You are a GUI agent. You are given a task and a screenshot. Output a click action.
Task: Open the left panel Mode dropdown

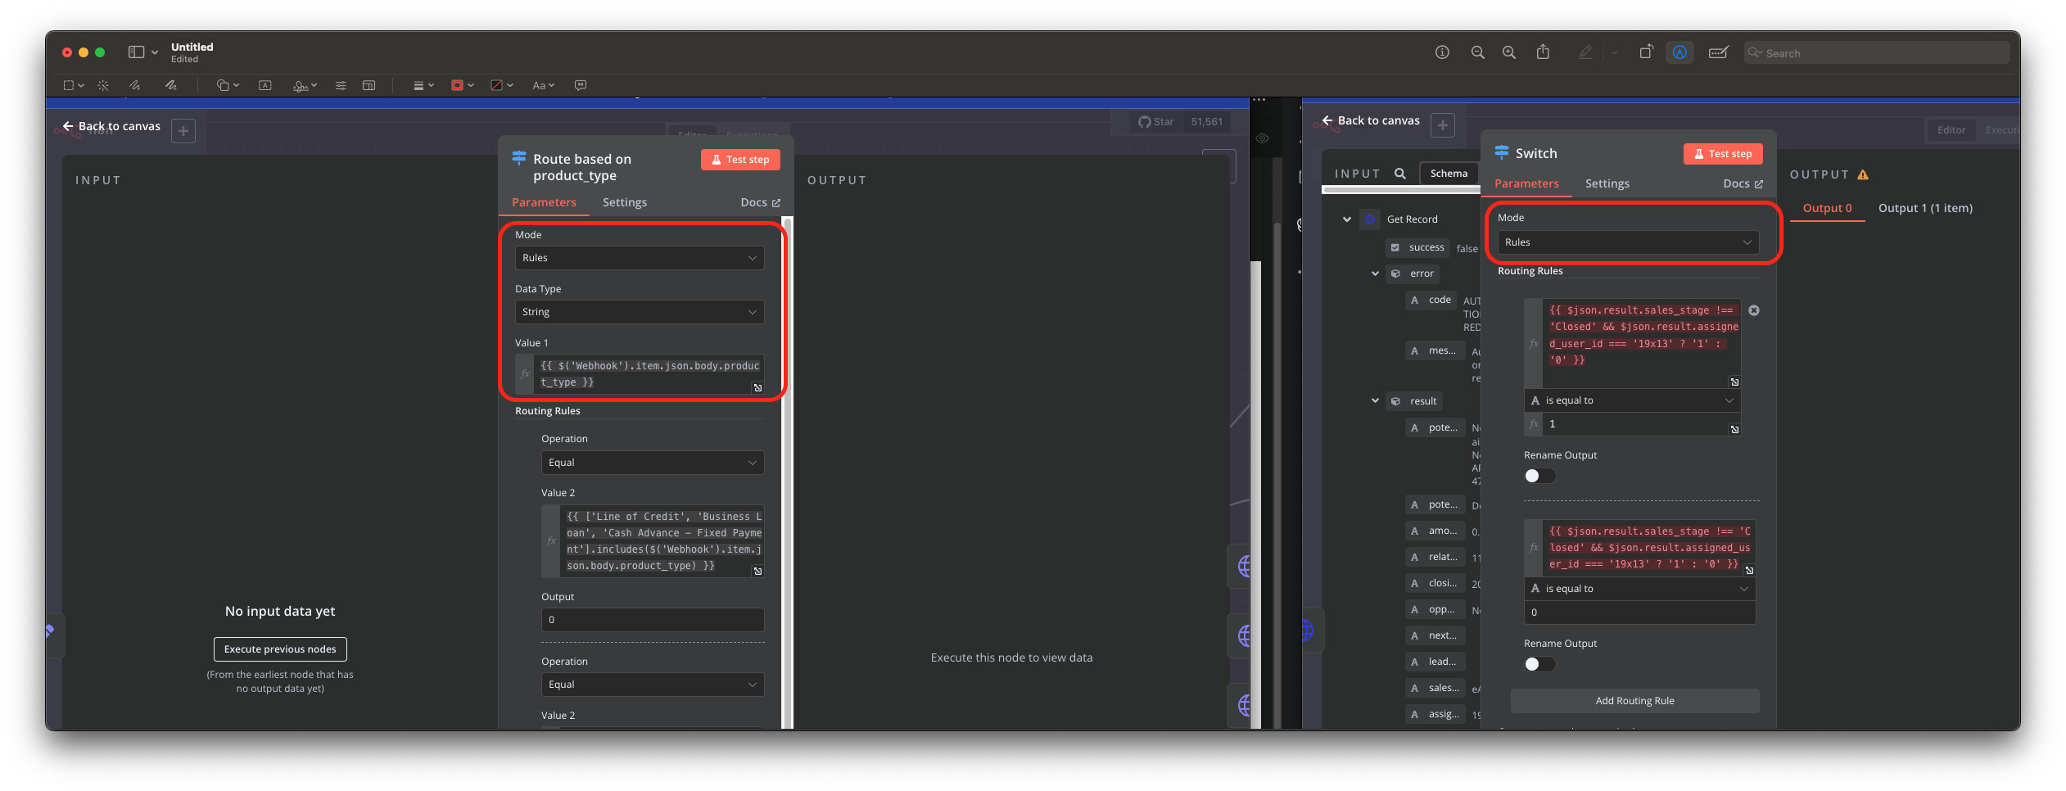tap(640, 258)
